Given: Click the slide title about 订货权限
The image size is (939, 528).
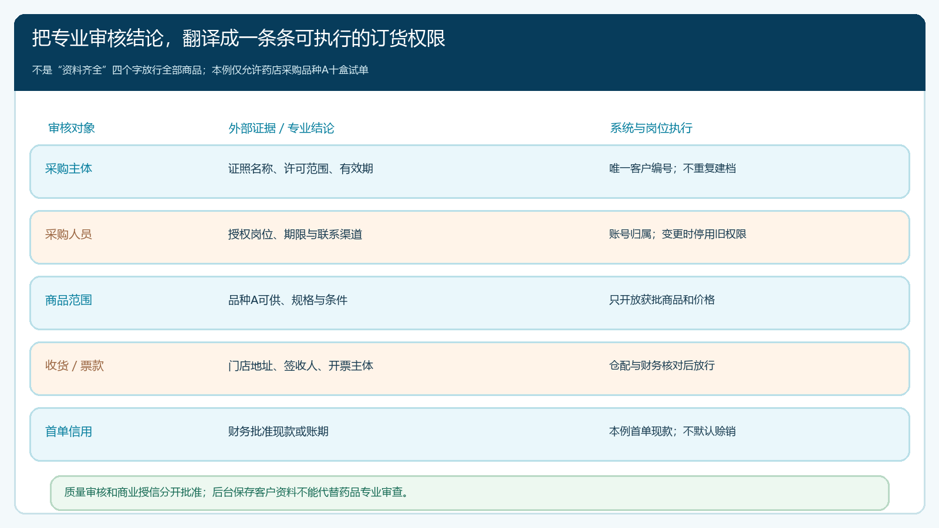Looking at the screenshot, I should pos(239,38).
